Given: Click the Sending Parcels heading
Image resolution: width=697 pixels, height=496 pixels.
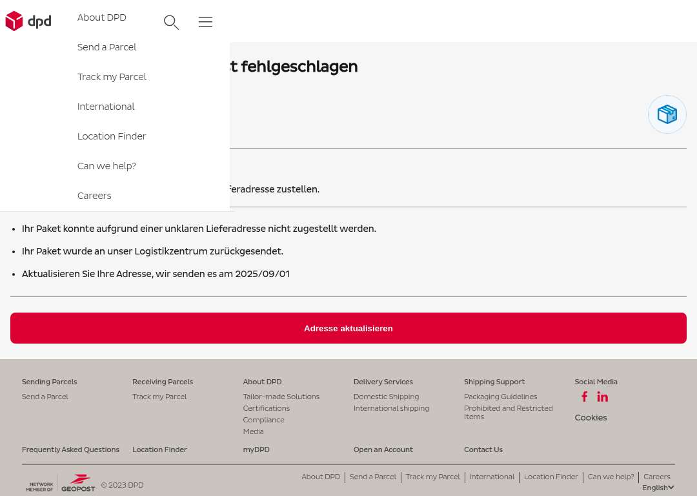Looking at the screenshot, I should click(49, 382).
